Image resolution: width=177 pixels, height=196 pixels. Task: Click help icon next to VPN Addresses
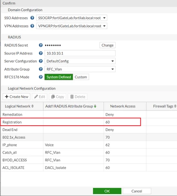32,26
